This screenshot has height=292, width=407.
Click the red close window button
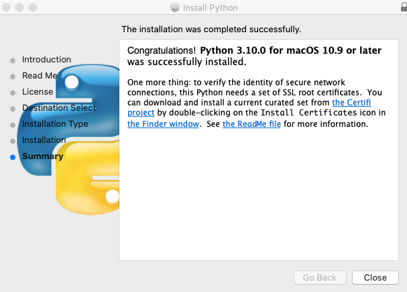pyautogui.click(x=6, y=7)
